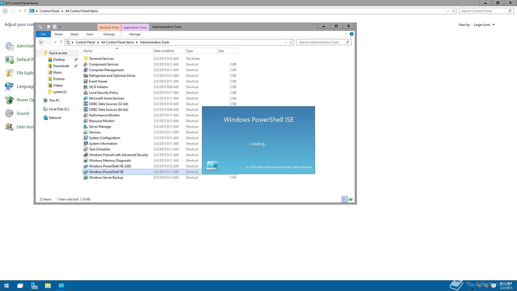The width and height of the screenshot is (517, 291).
Task: Open the File menu tab
Action: 43,34
